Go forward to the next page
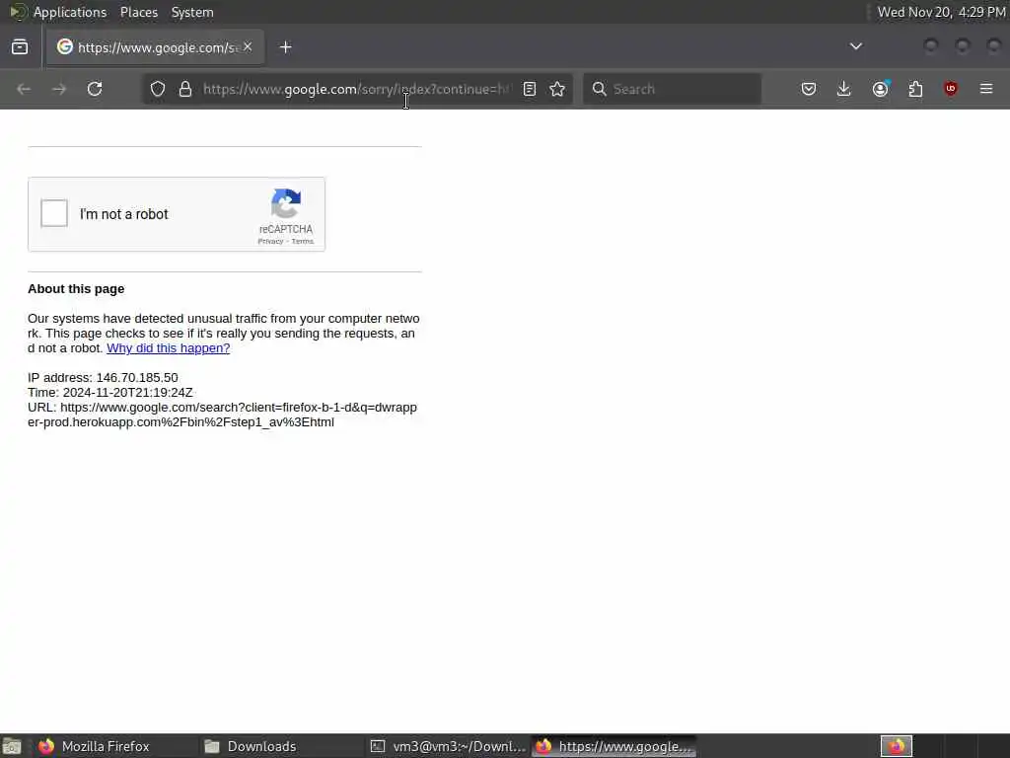Viewport: 1010px width, 758px height. (x=59, y=89)
